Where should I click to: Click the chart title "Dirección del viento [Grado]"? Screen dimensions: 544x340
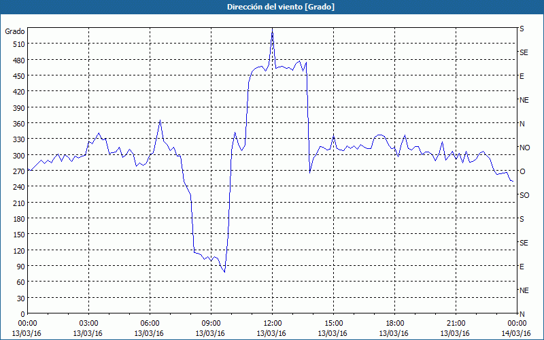[x=281, y=7]
